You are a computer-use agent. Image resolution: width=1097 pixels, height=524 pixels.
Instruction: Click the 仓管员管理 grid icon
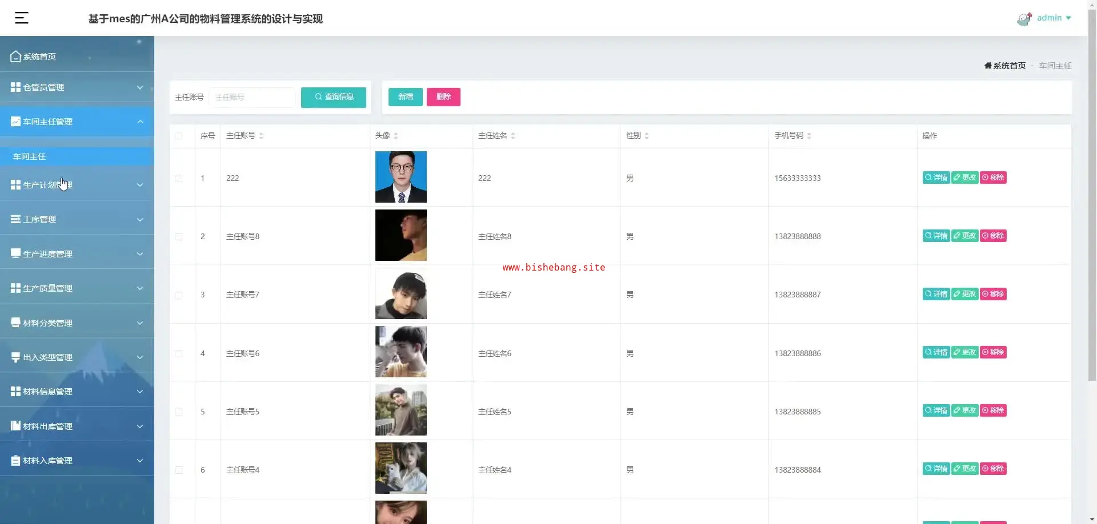pyautogui.click(x=15, y=87)
